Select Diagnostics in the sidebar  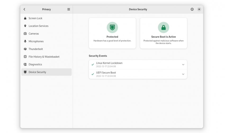pyautogui.click(x=35, y=64)
